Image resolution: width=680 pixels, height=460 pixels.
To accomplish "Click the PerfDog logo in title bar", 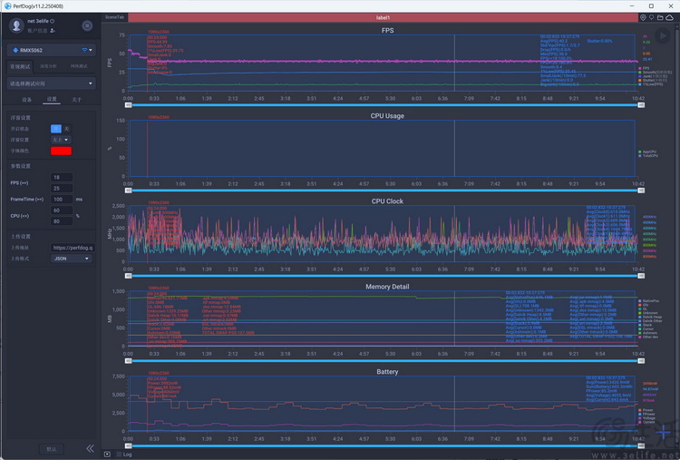I will (x=7, y=6).
